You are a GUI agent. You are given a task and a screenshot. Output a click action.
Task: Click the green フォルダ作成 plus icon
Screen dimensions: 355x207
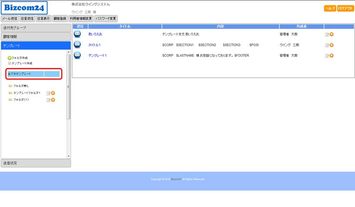(10, 58)
